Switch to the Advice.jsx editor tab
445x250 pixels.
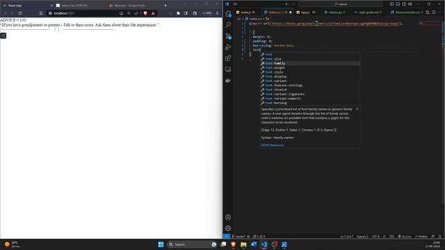(x=335, y=12)
